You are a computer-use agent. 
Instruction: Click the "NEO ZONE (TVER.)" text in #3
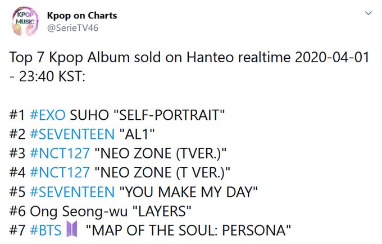point(160,153)
